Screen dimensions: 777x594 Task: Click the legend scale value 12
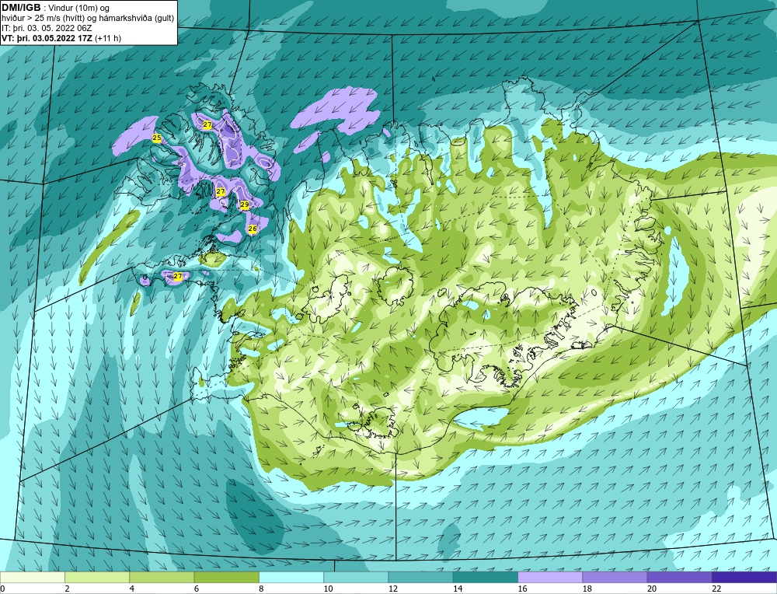(392, 589)
